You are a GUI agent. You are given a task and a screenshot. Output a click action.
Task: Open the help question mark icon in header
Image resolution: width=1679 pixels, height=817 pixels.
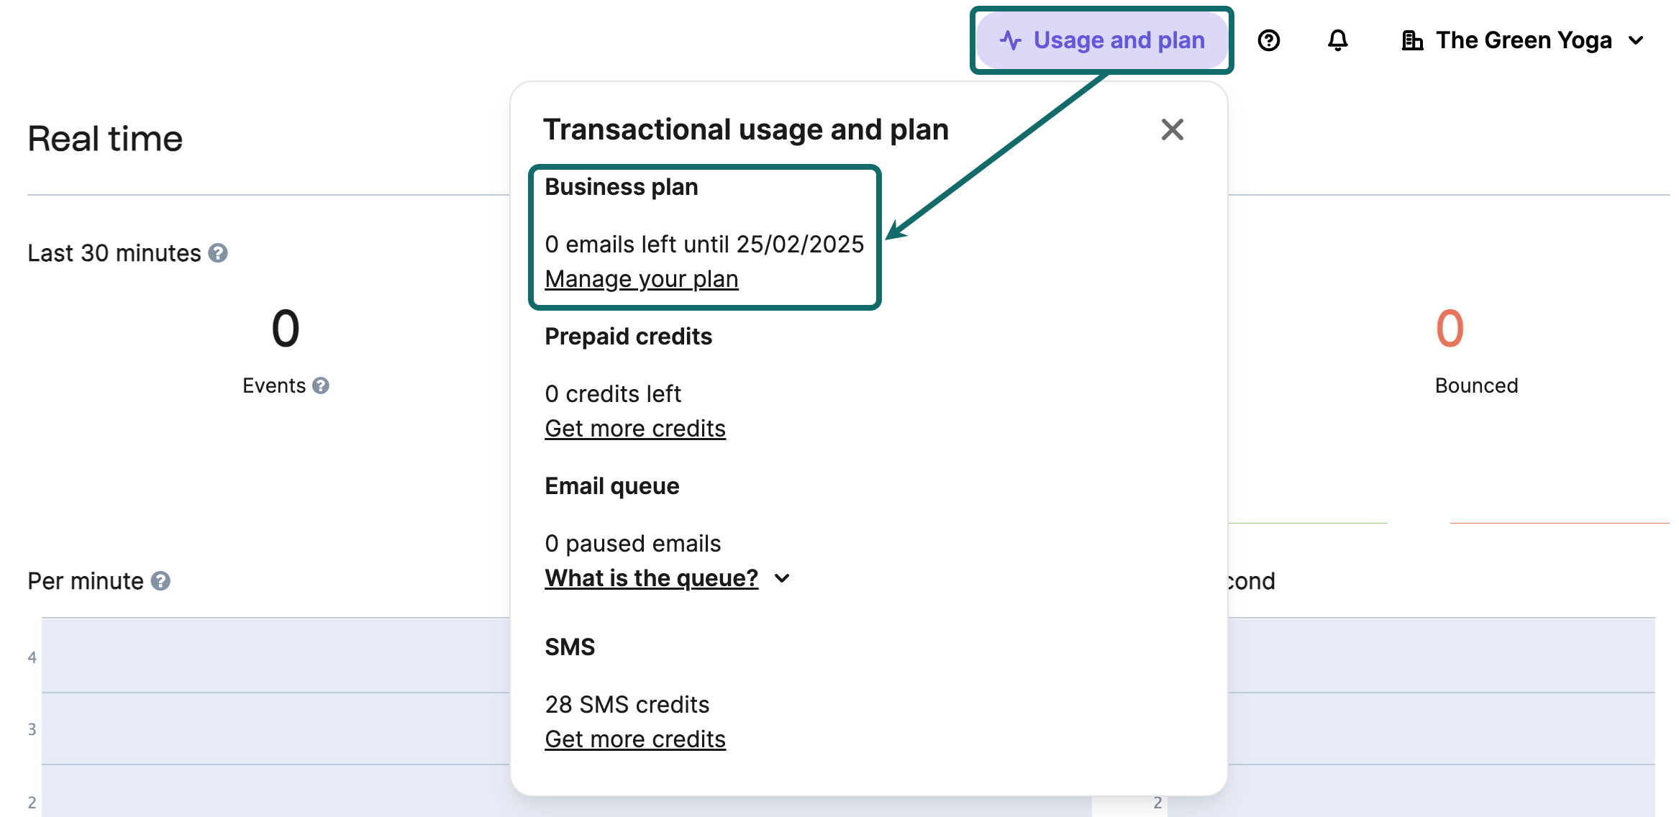(1269, 40)
